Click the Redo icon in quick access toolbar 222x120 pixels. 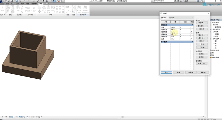[x=29, y=1]
